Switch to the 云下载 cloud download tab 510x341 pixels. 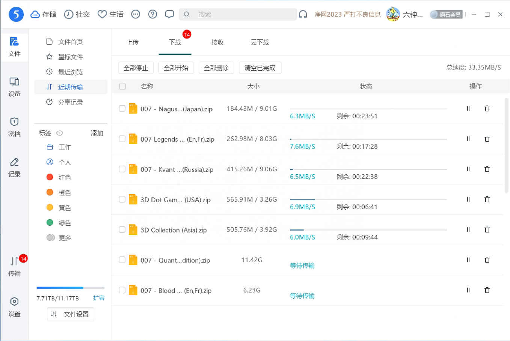(260, 42)
